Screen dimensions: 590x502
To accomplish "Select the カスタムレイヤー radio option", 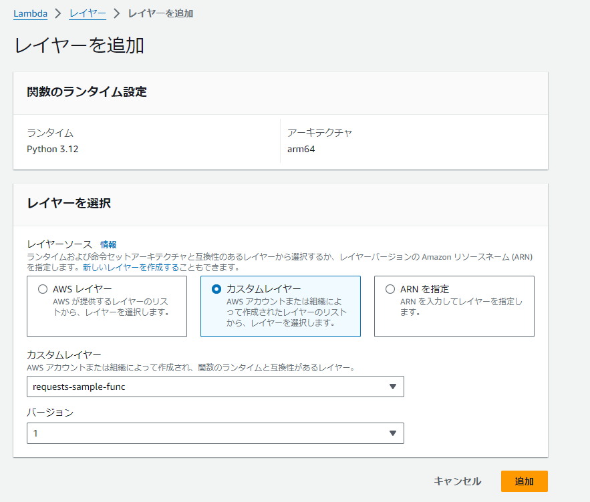I will tap(216, 289).
